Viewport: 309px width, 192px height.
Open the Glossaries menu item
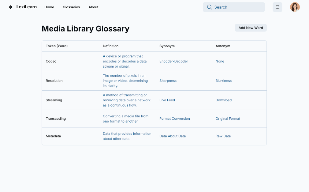pyautogui.click(x=71, y=7)
